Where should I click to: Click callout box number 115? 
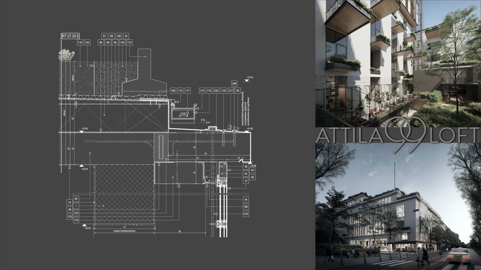(x=202, y=91)
